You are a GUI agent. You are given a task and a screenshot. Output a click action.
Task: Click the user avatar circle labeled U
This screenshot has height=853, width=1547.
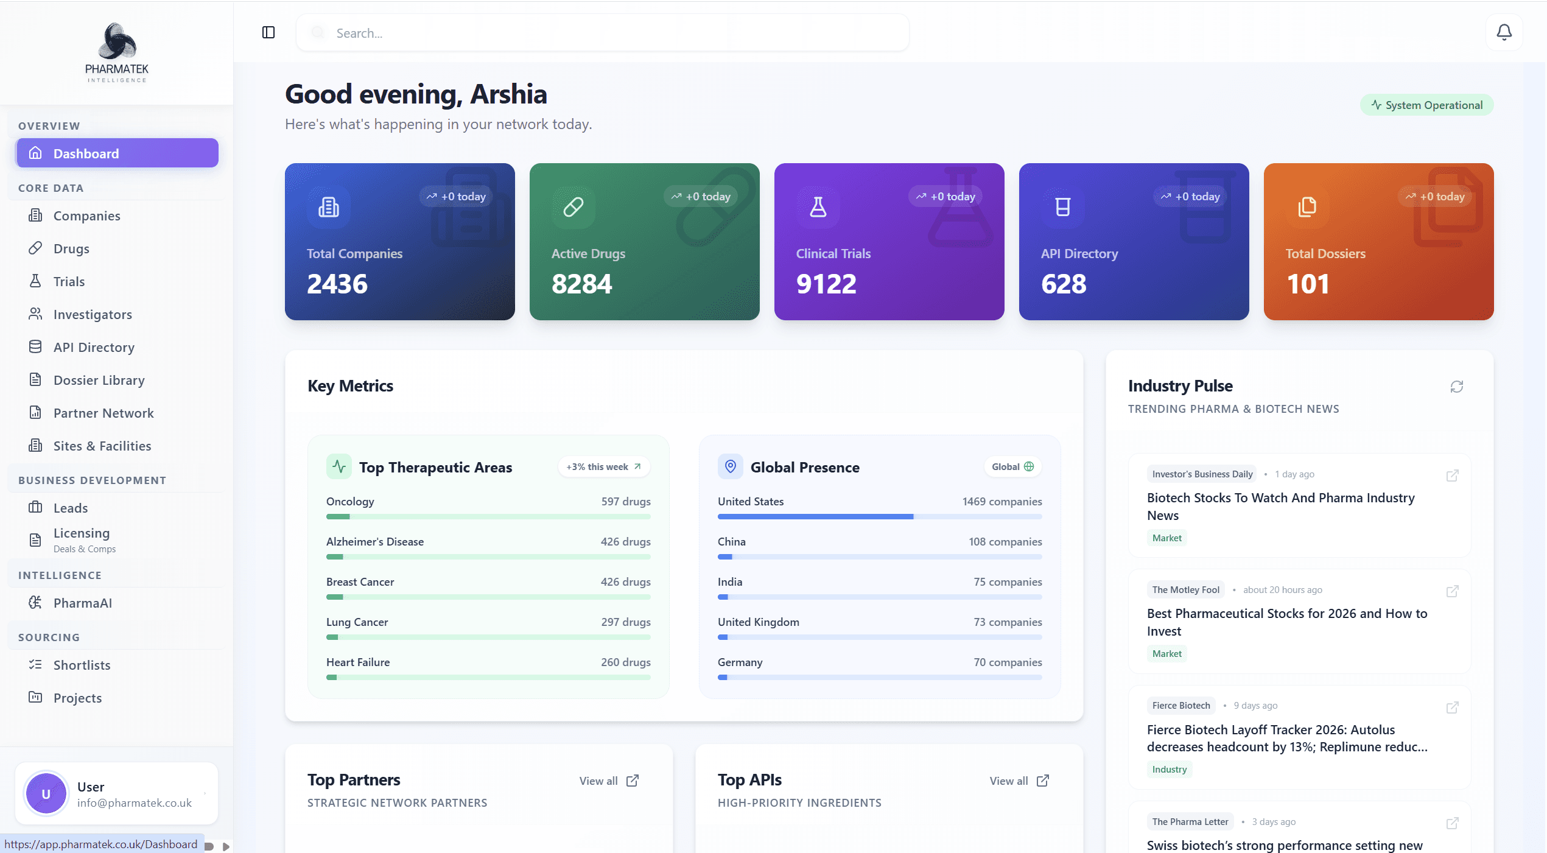click(46, 794)
